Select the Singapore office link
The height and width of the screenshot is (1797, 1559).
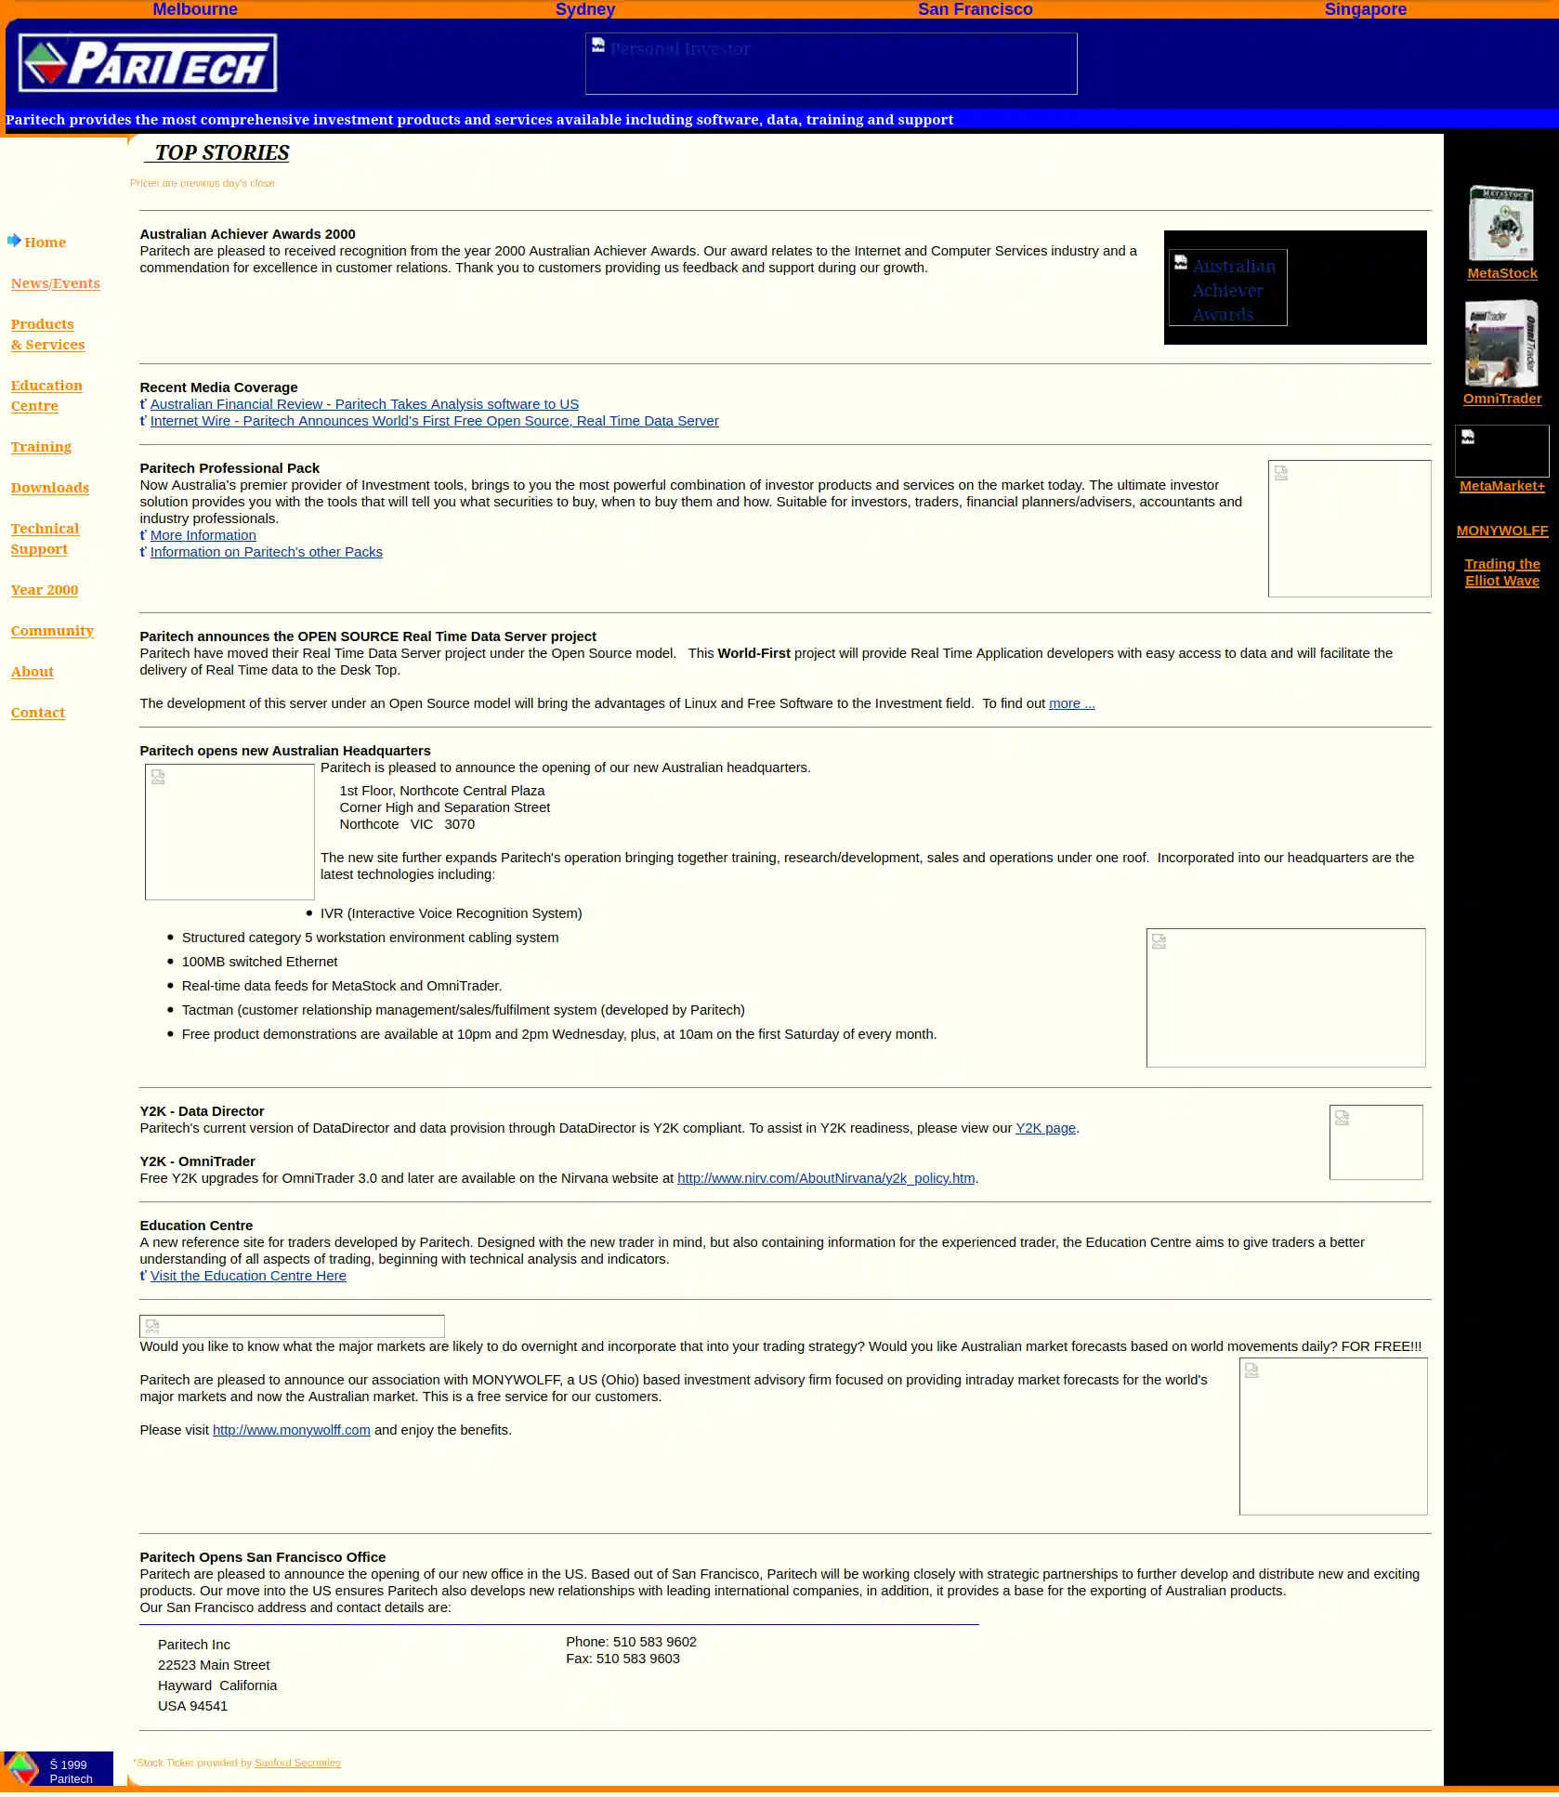(1365, 9)
